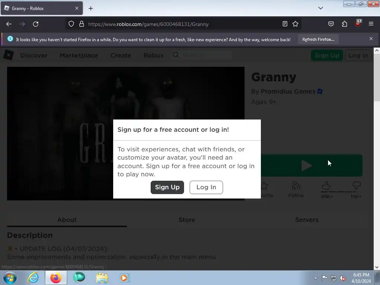Click the forward navigation arrow
380x285 pixels.
(22, 24)
